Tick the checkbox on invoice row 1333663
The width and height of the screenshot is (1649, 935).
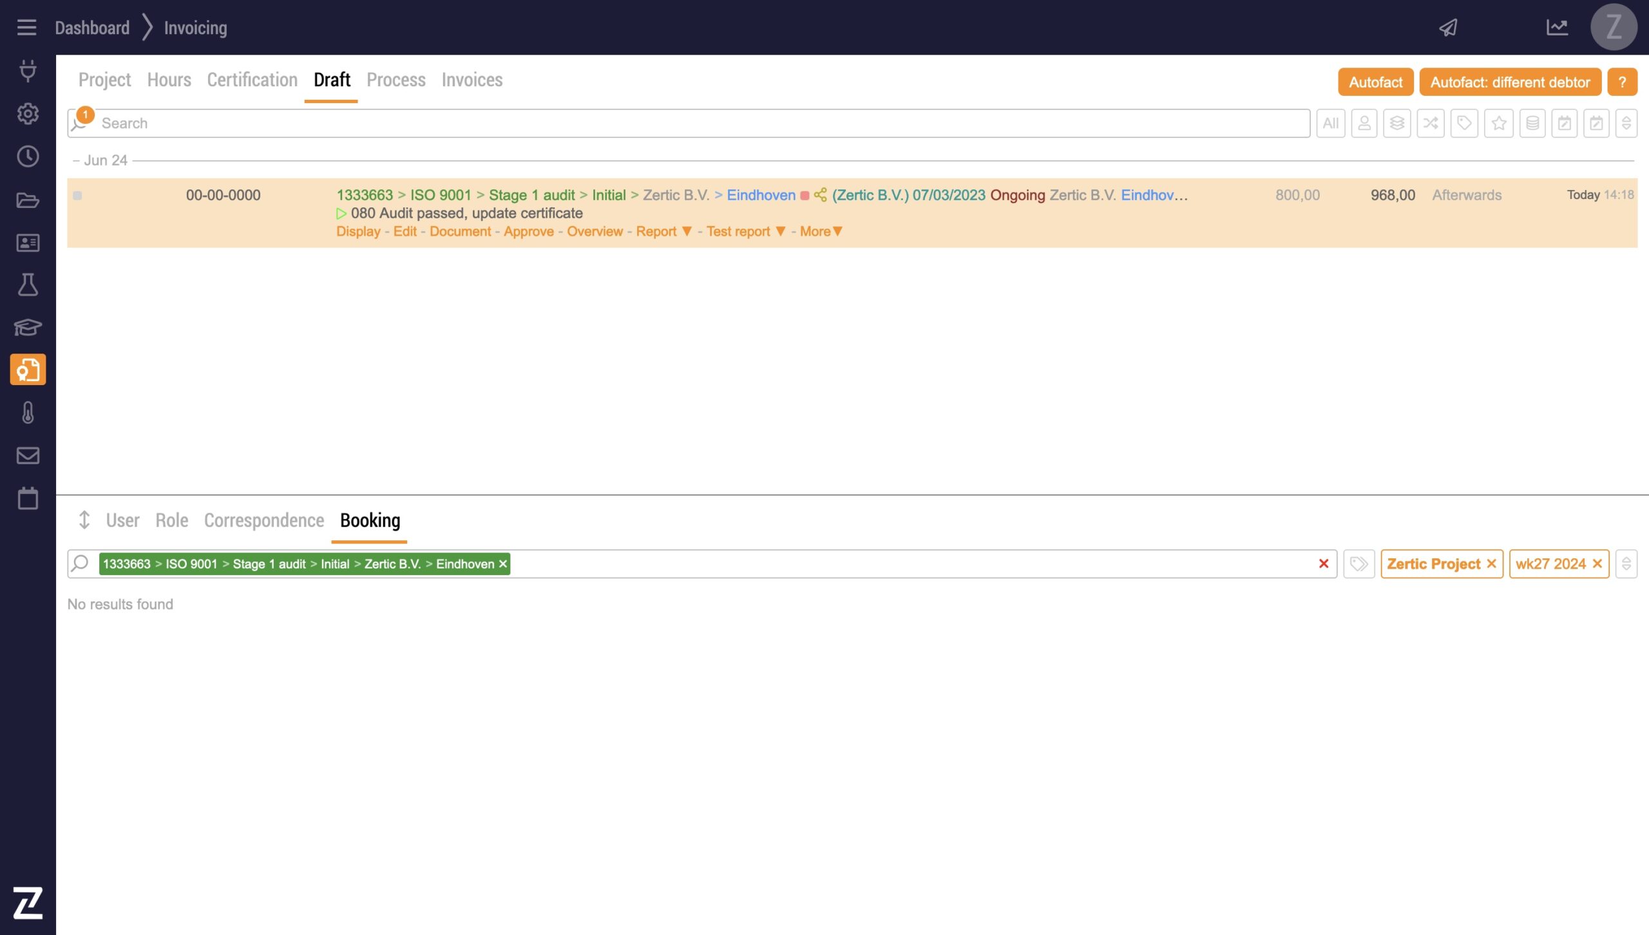77,196
